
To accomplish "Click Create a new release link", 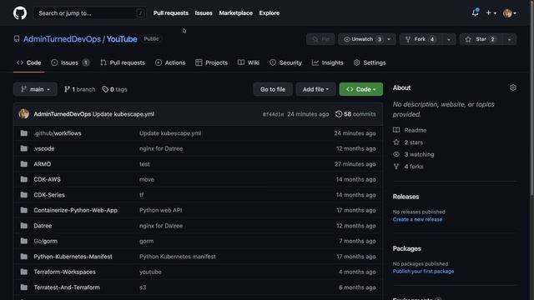I will click(417, 219).
